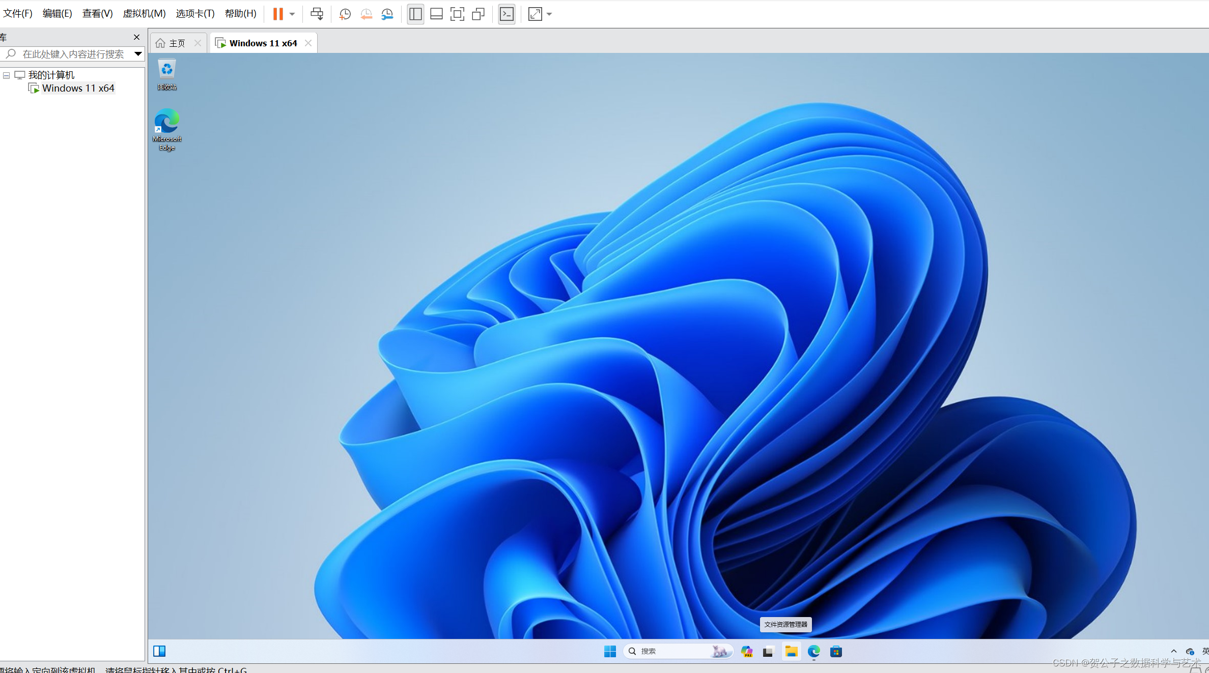Take a snapshot of the virtual machine
Screen dimensions: 1209x673
pyautogui.click(x=345, y=14)
